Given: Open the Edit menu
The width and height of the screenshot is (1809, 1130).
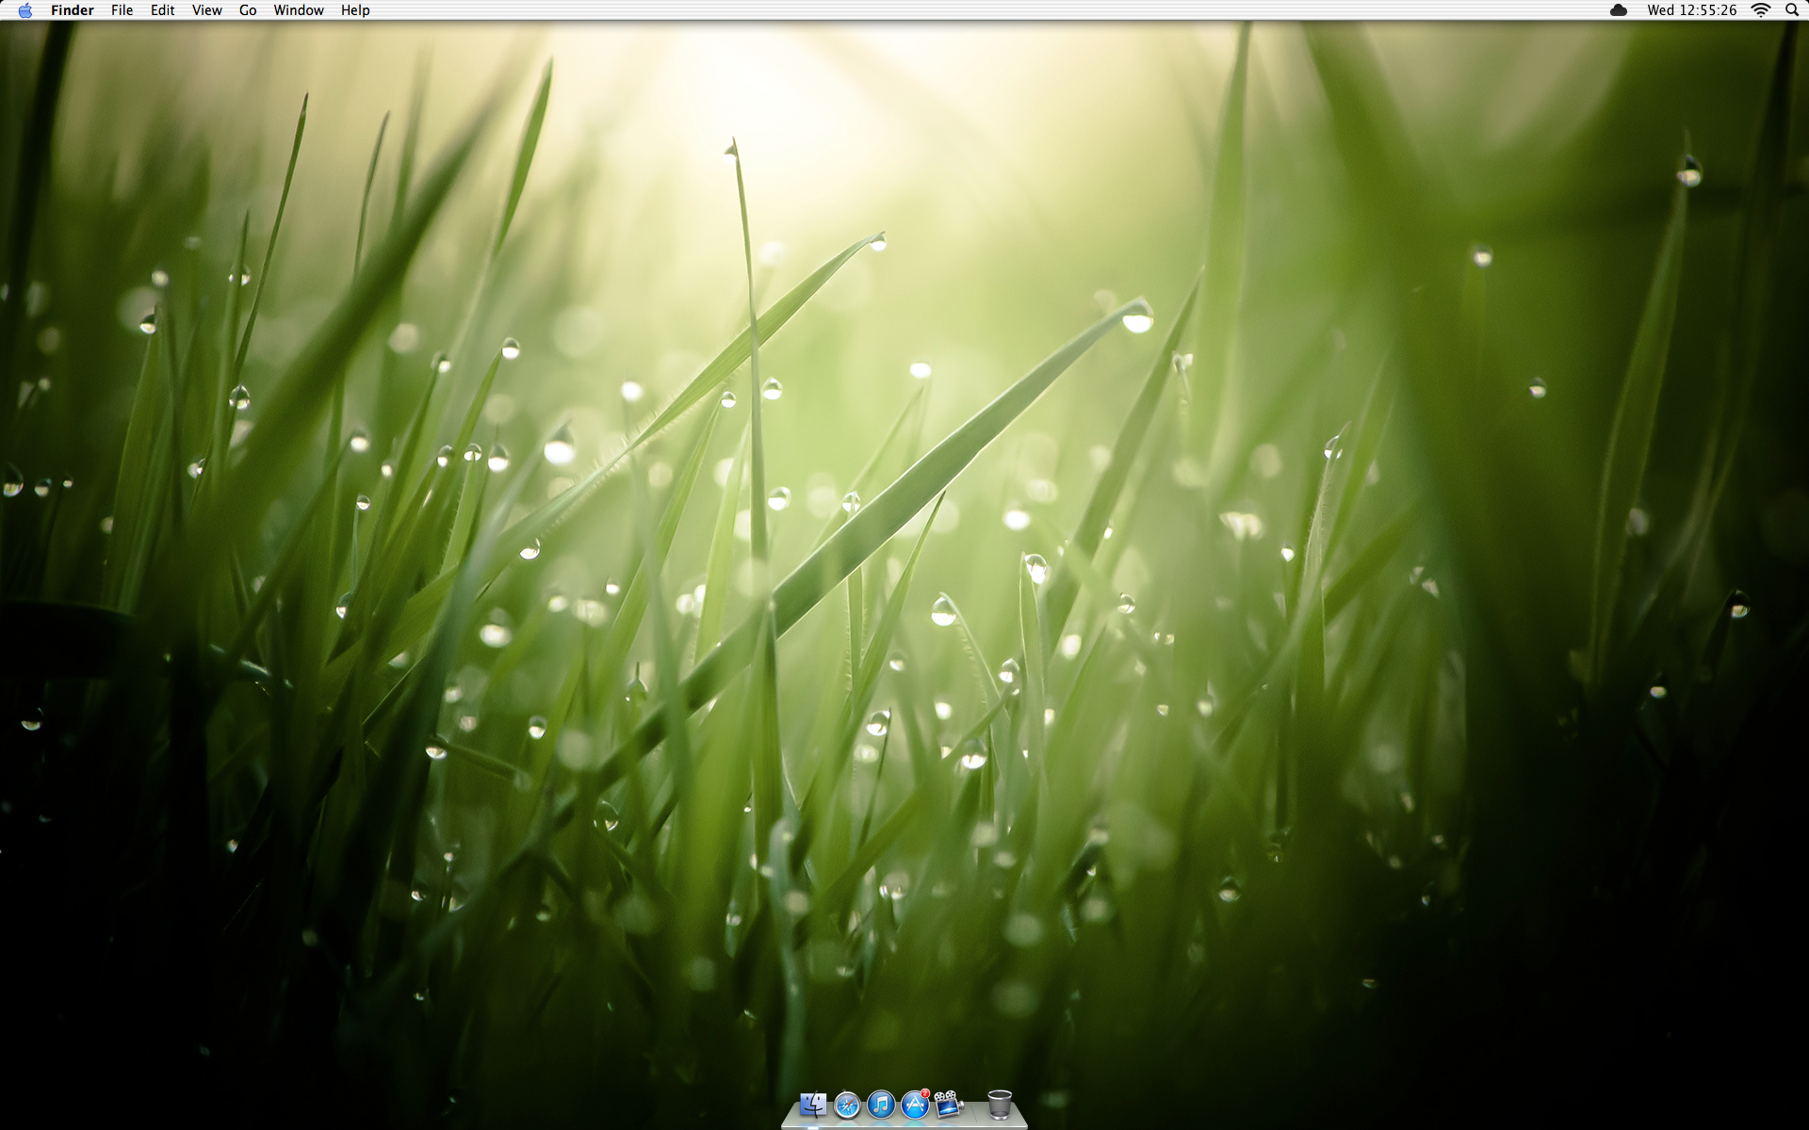Looking at the screenshot, I should [162, 10].
